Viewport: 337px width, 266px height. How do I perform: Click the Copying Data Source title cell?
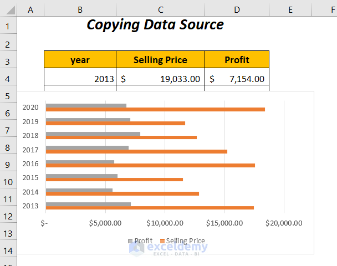coord(155,25)
